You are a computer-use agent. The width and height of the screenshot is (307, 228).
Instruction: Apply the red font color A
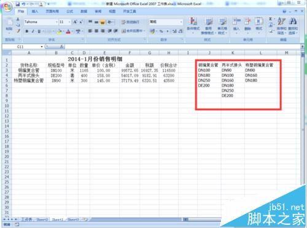click(x=68, y=31)
